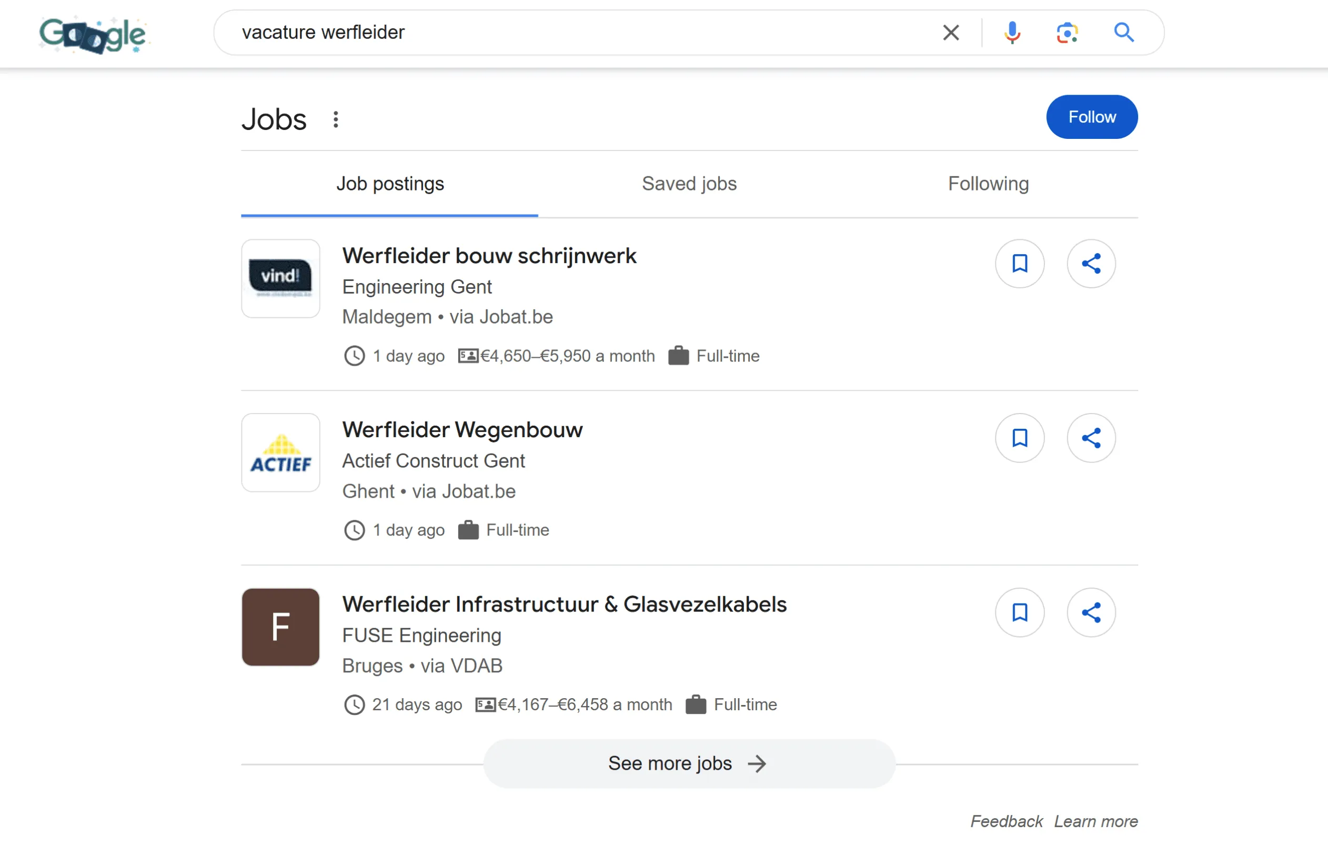Viewport: 1328px width, 846px height.
Task: Click the 21 days ago posting date
Action: coord(416,704)
